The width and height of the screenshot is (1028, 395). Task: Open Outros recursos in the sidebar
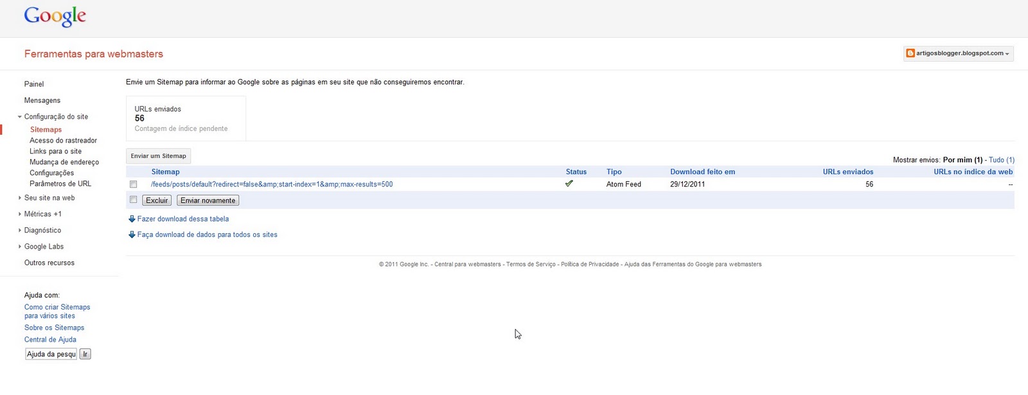49,263
